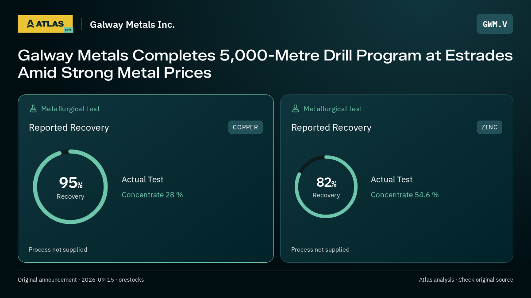Click 'Concentrate 28 %' value

tap(152, 195)
